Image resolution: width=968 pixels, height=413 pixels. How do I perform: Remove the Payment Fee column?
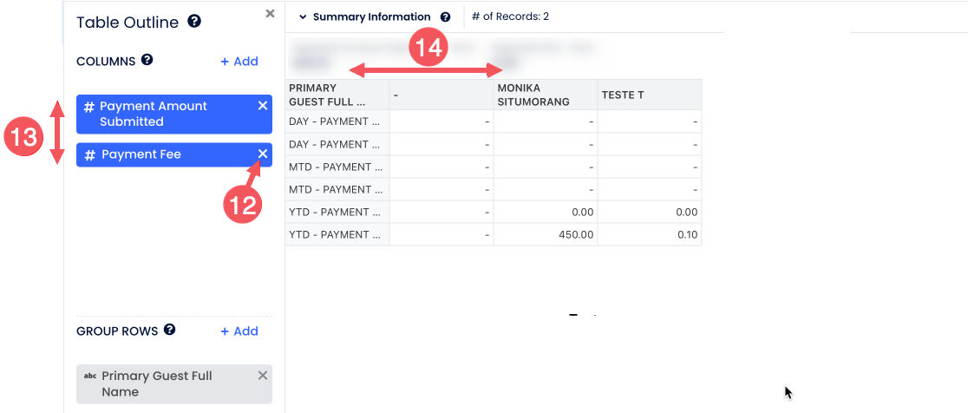(x=263, y=154)
